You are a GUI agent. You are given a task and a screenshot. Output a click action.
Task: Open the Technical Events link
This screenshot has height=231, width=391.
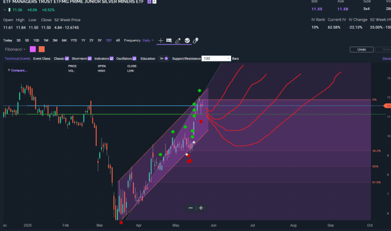point(18,58)
